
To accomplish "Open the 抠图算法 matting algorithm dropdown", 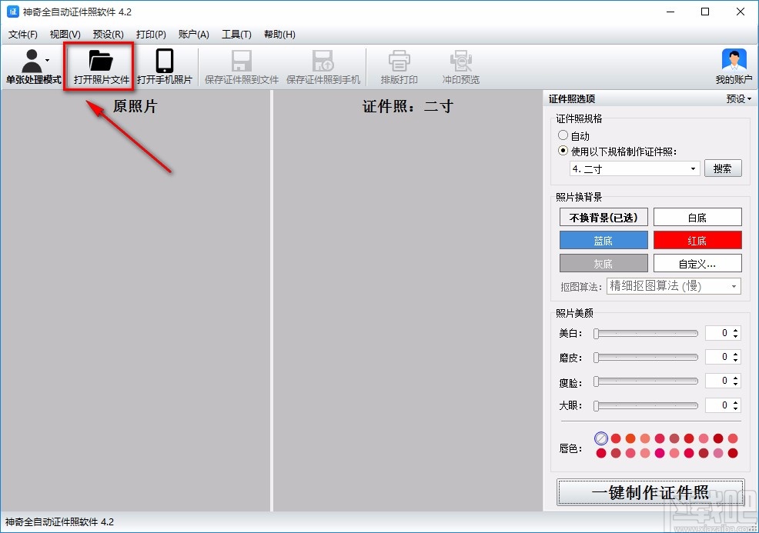I will 673,286.
